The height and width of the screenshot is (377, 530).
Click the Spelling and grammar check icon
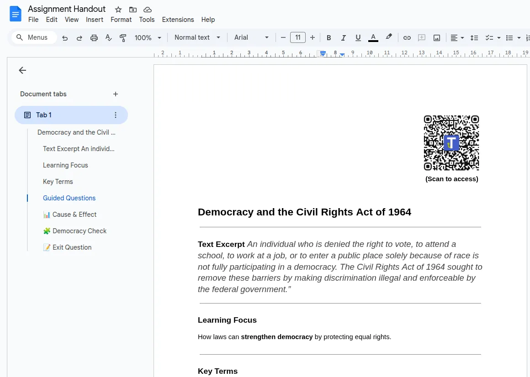click(x=108, y=37)
